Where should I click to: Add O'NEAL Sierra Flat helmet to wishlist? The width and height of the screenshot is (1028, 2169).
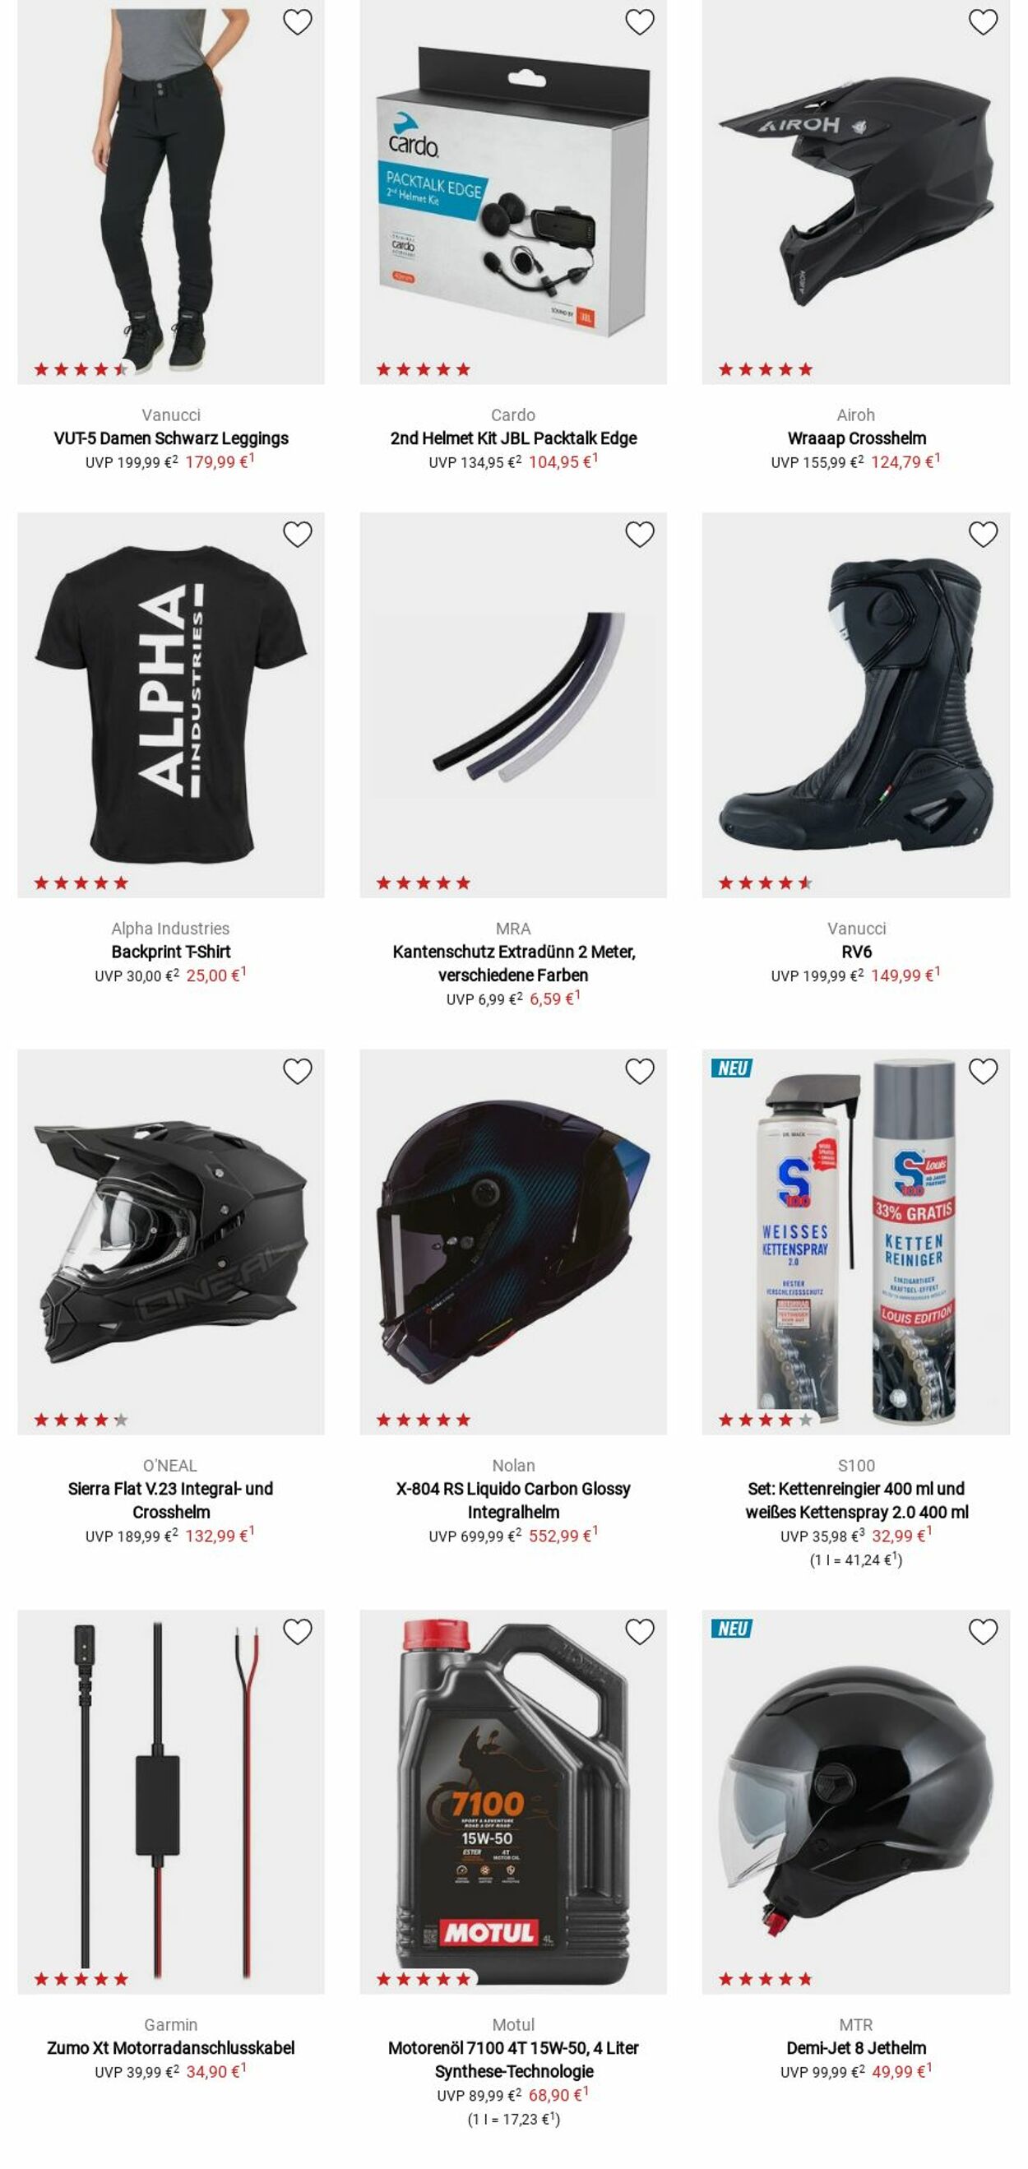297,1071
